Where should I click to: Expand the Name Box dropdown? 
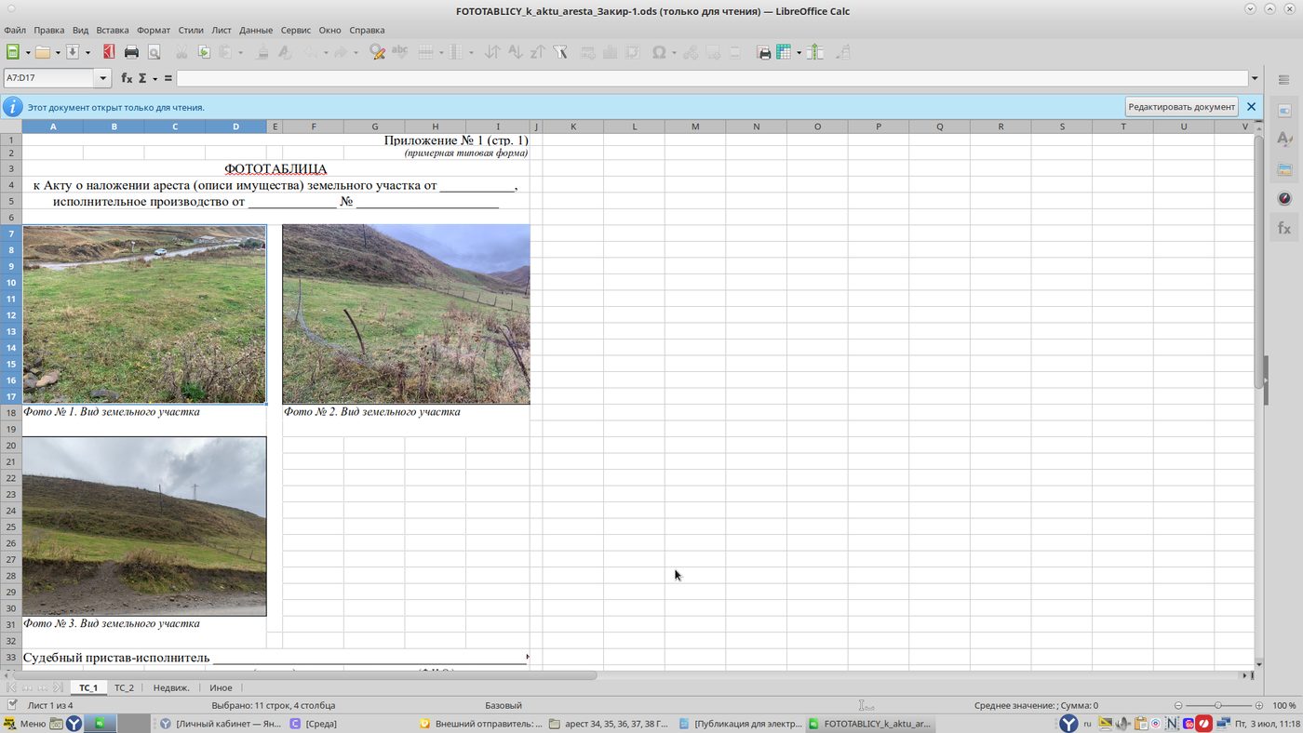pyautogui.click(x=103, y=78)
